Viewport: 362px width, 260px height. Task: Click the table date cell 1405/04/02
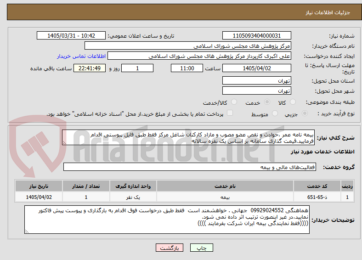(x=39, y=197)
